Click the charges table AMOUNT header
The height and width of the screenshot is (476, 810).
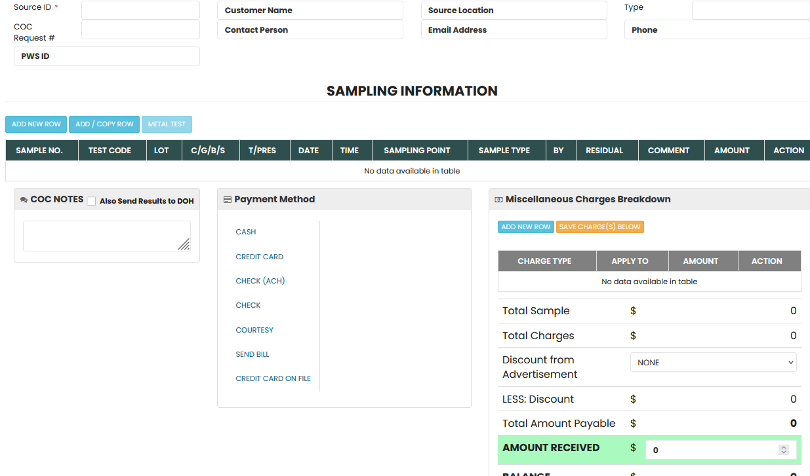click(x=703, y=261)
